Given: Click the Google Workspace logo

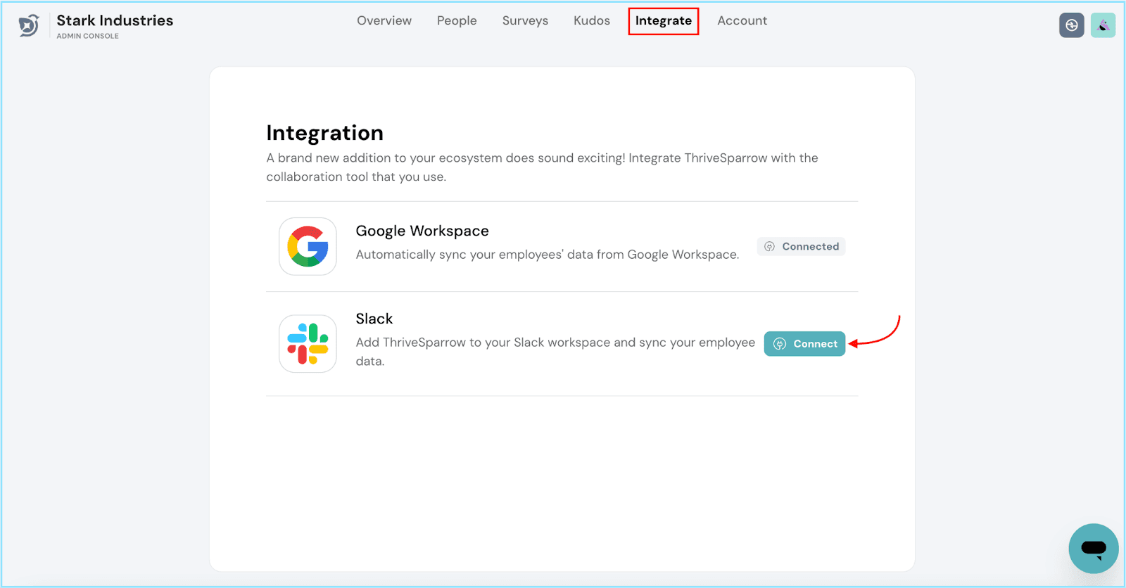Looking at the screenshot, I should coord(308,246).
